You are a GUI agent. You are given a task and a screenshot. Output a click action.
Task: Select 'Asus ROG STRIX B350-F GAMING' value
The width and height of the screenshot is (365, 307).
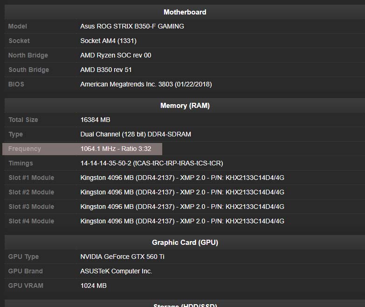[132, 26]
